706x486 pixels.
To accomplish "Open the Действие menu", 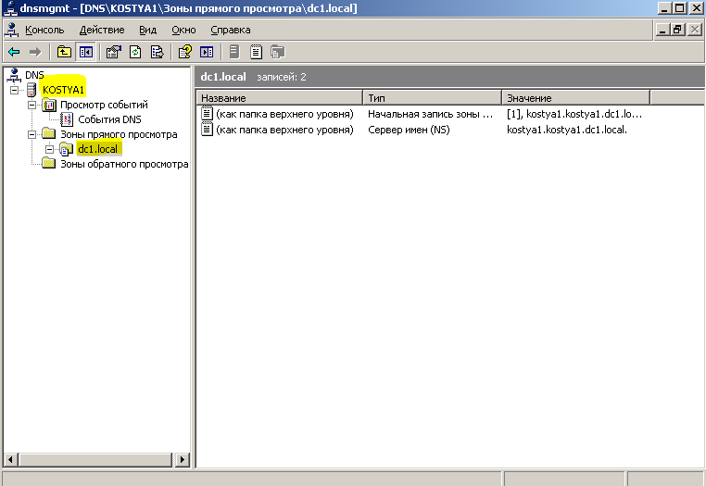I will pyautogui.click(x=102, y=31).
